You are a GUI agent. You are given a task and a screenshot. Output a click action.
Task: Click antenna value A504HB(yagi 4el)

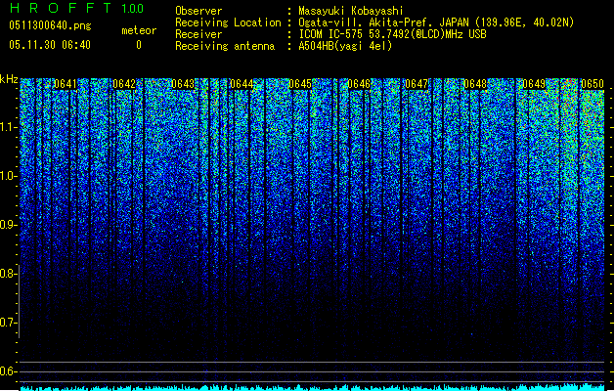click(345, 46)
